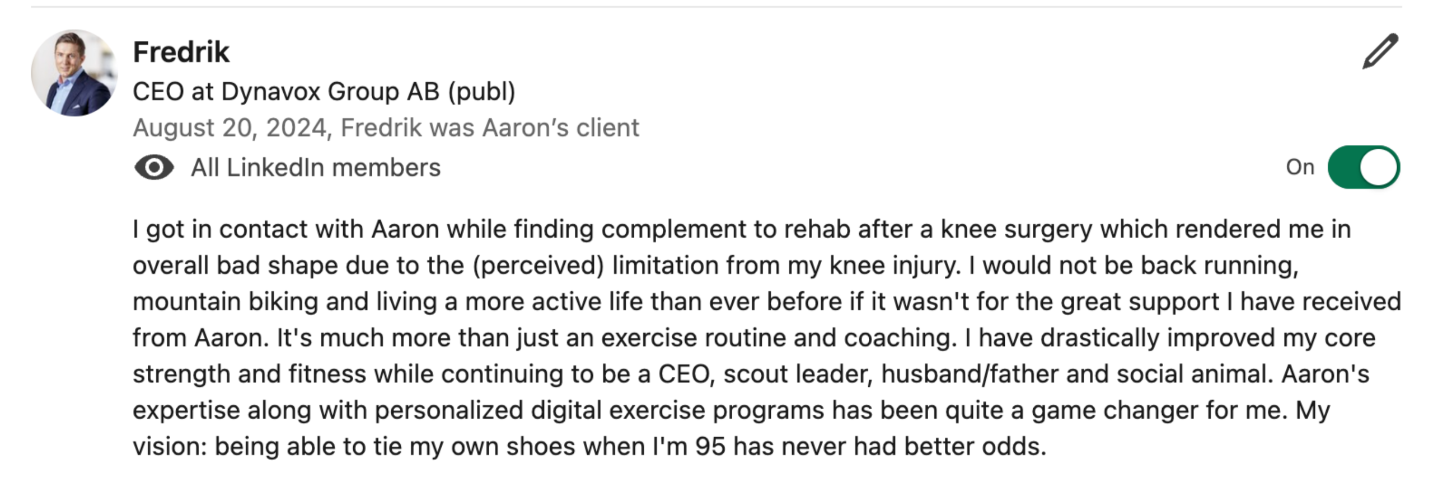
Task: Click '(publ)' at the headline's end
Action: pyautogui.click(x=481, y=92)
